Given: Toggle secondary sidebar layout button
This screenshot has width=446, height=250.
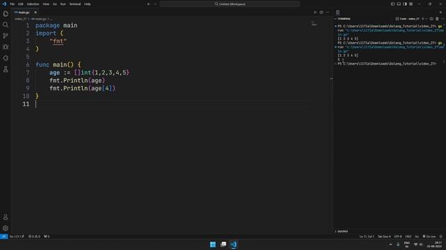Looking at the screenshot, I should pyautogui.click(x=405, y=4).
